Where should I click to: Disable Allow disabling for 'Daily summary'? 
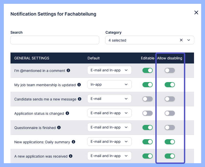[x=170, y=142]
